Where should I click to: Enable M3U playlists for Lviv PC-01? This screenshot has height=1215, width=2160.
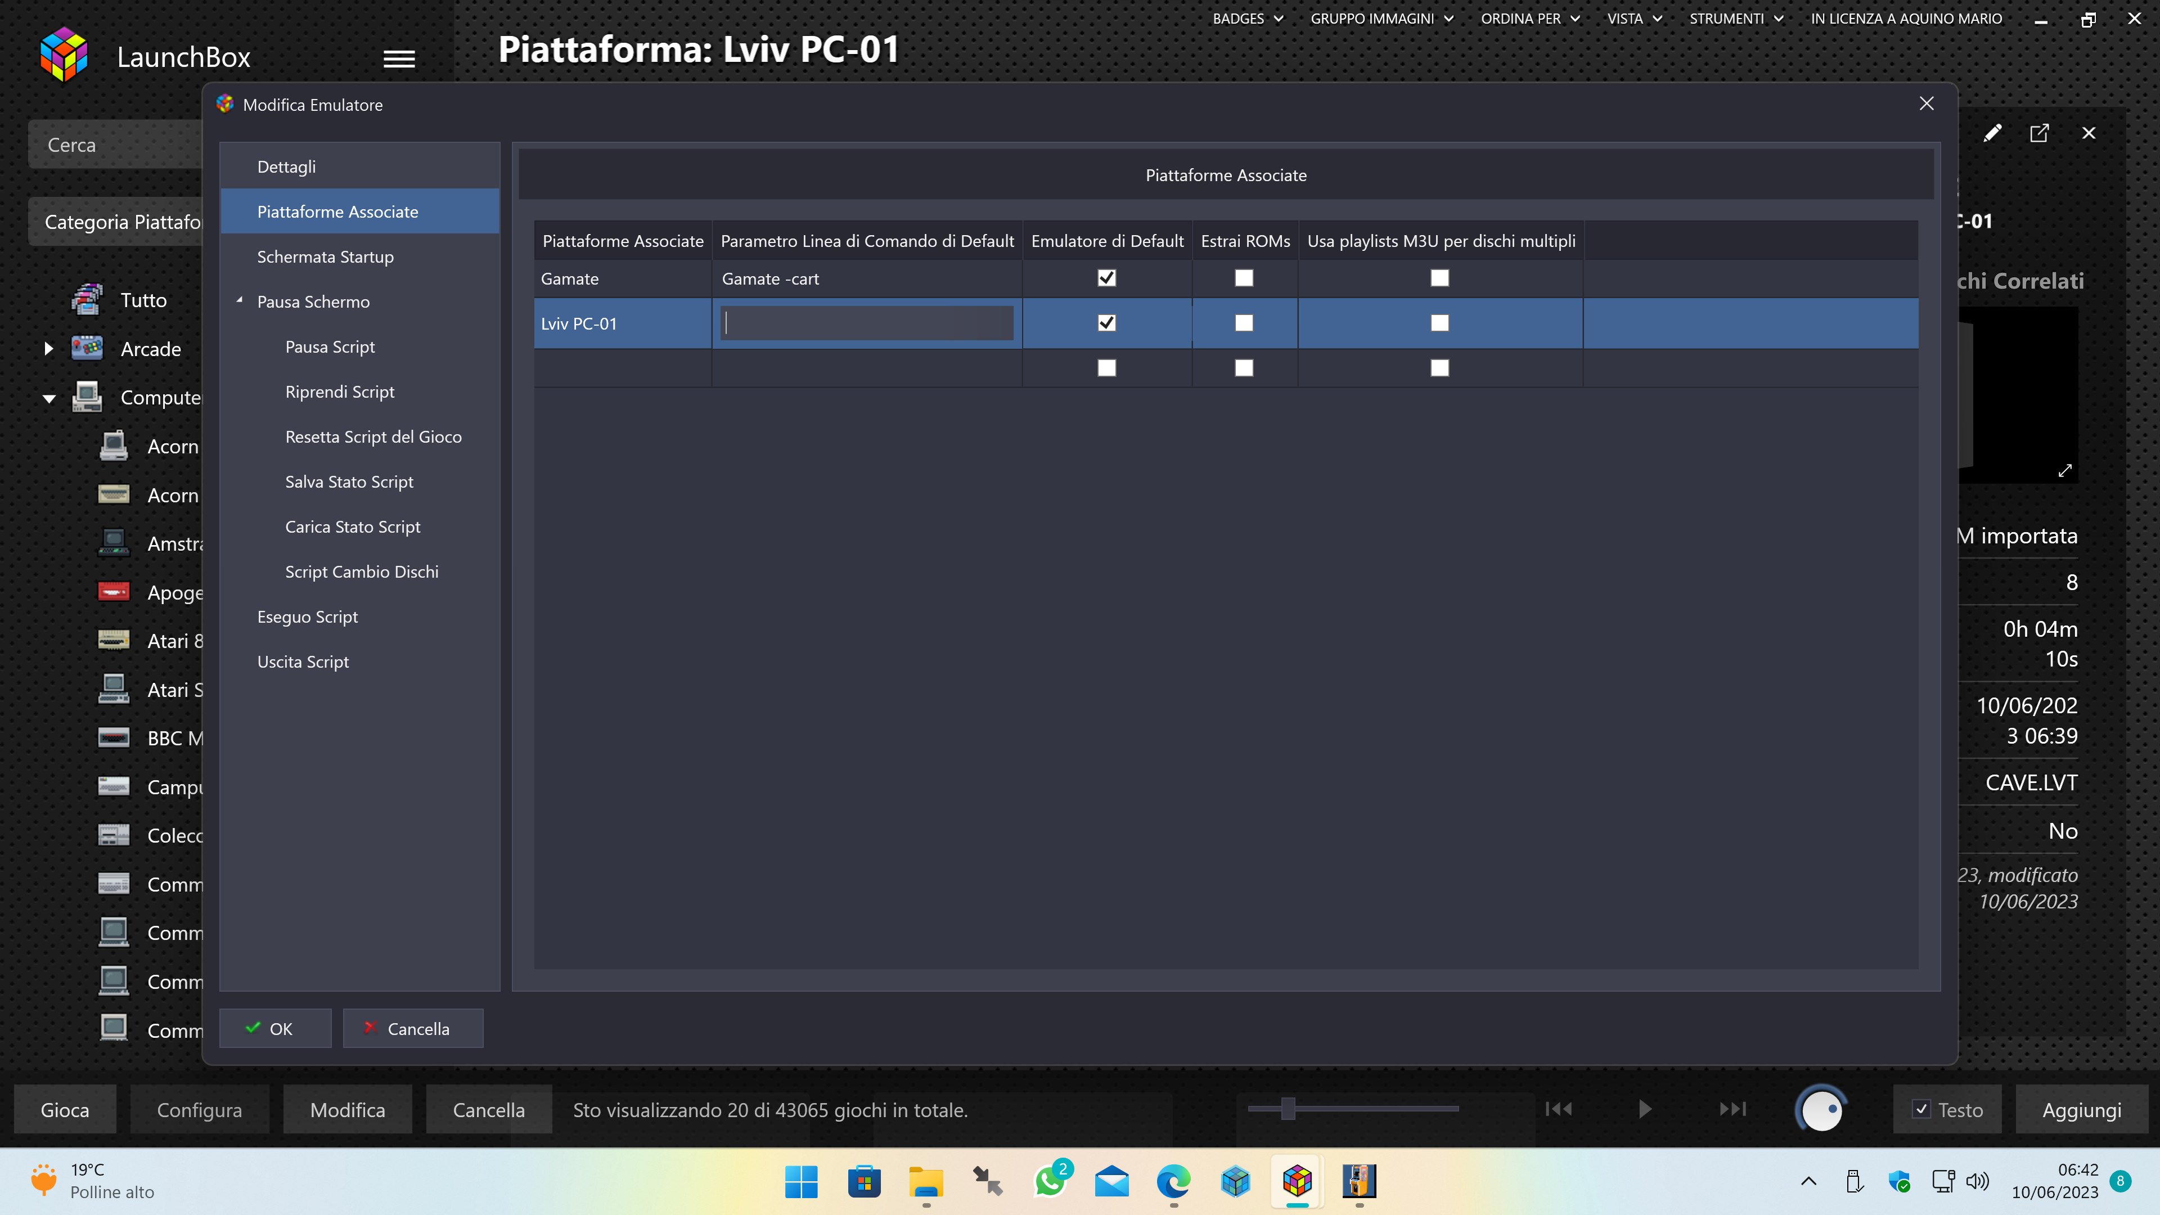pos(1440,323)
